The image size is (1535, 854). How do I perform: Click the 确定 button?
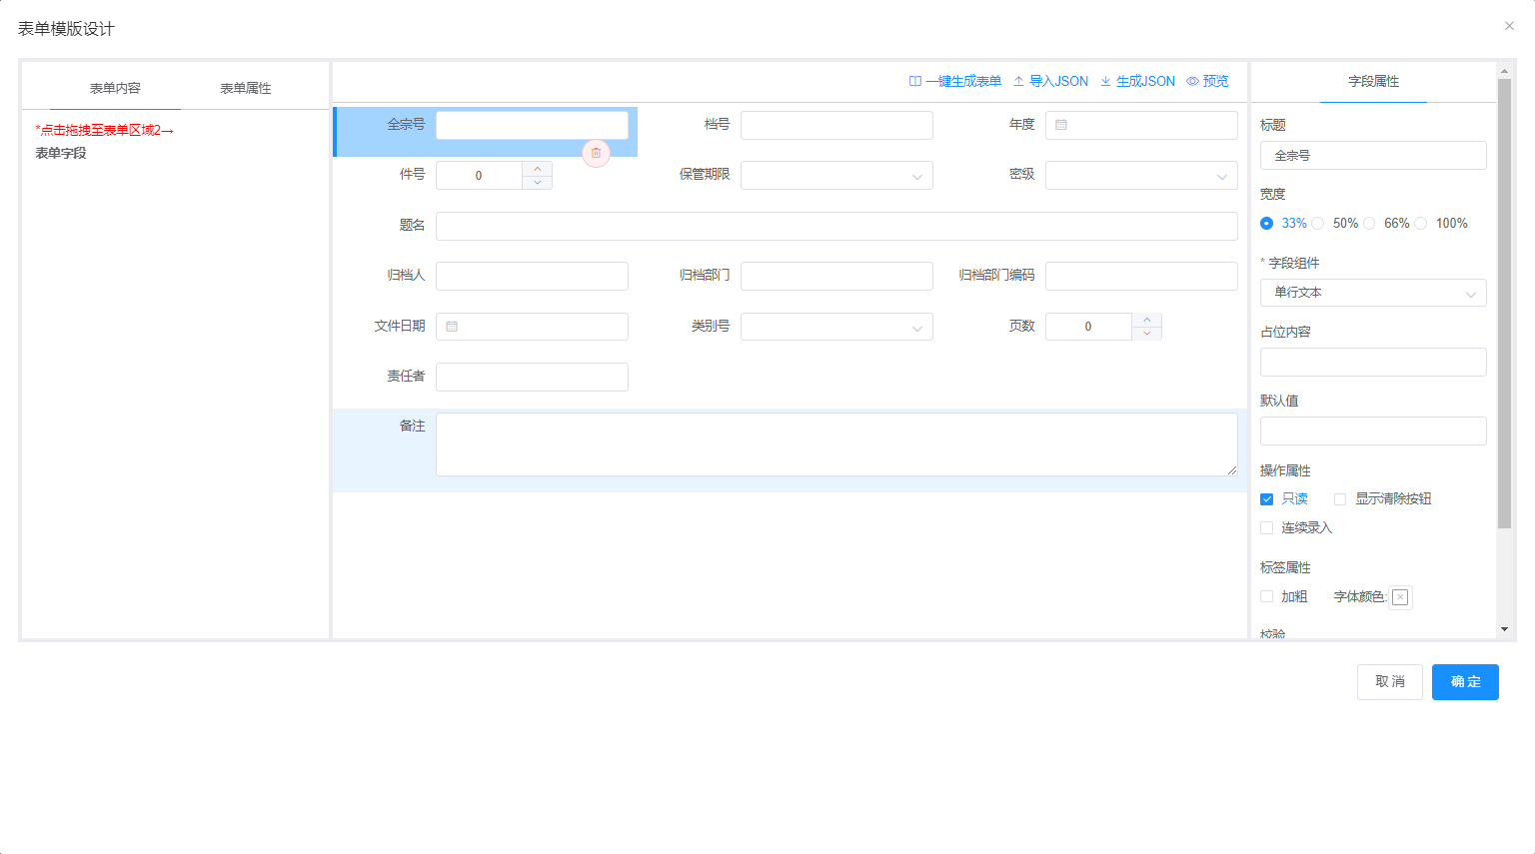click(x=1465, y=682)
